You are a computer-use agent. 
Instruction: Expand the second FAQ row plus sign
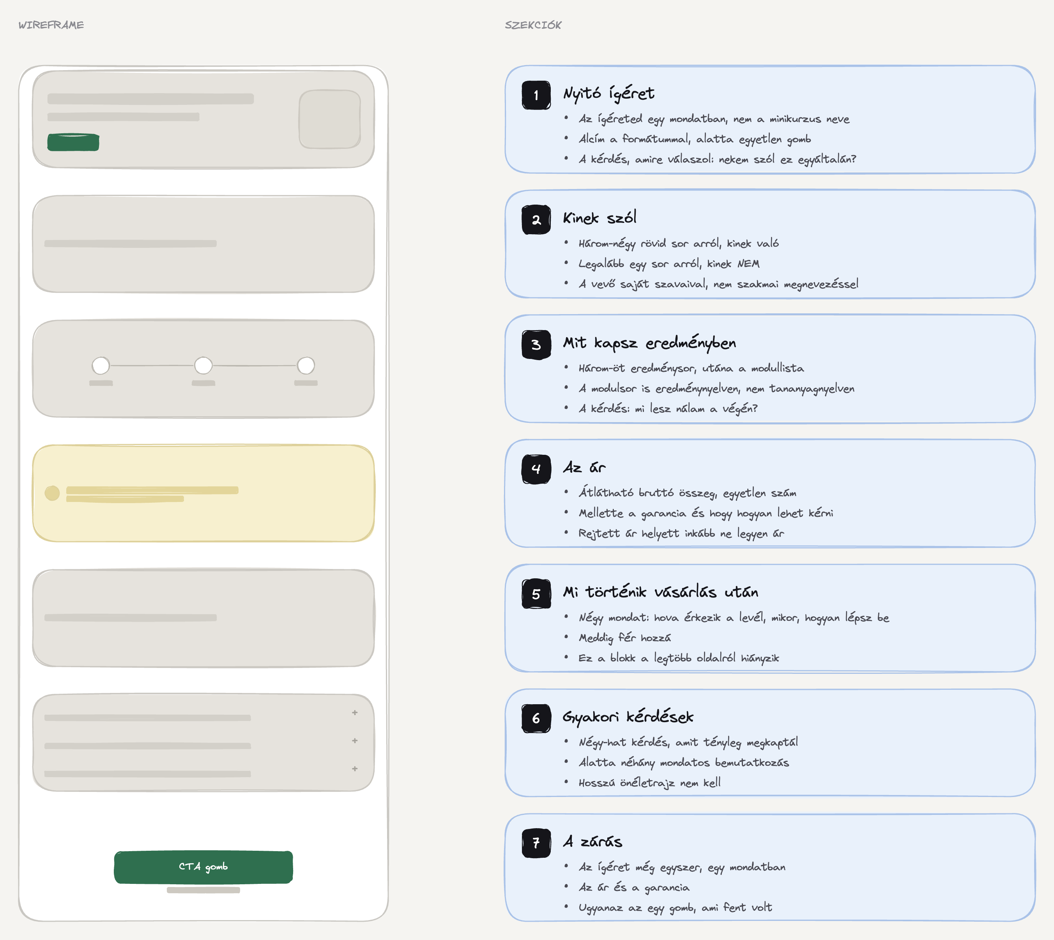coord(354,740)
